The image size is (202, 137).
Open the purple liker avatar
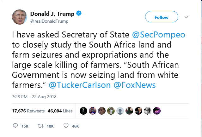coord(157,111)
